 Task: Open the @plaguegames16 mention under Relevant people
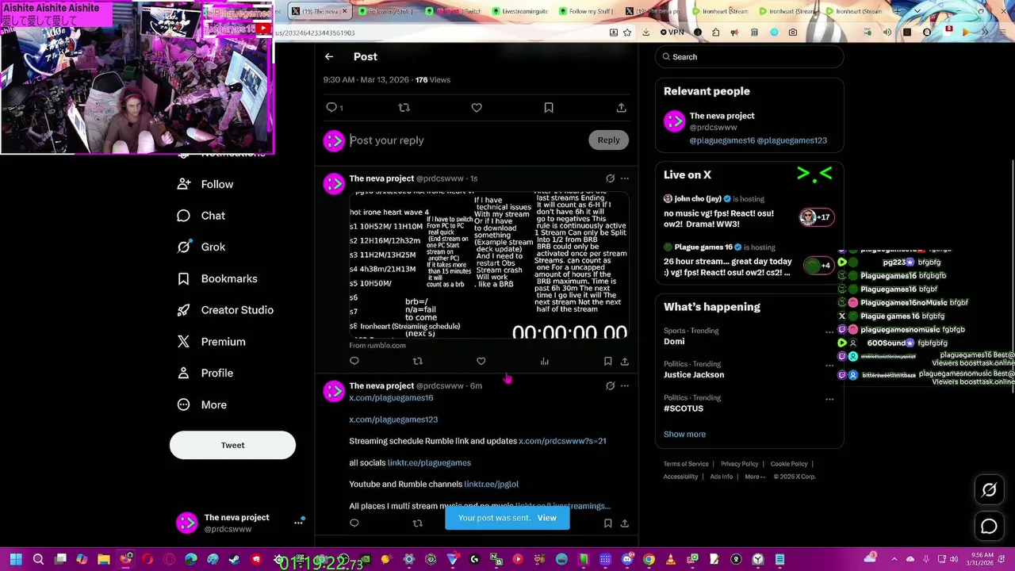722,140
